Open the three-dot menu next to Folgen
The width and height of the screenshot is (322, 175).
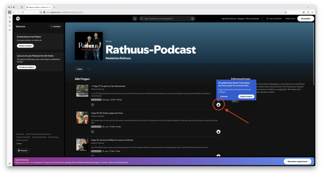(89, 69)
